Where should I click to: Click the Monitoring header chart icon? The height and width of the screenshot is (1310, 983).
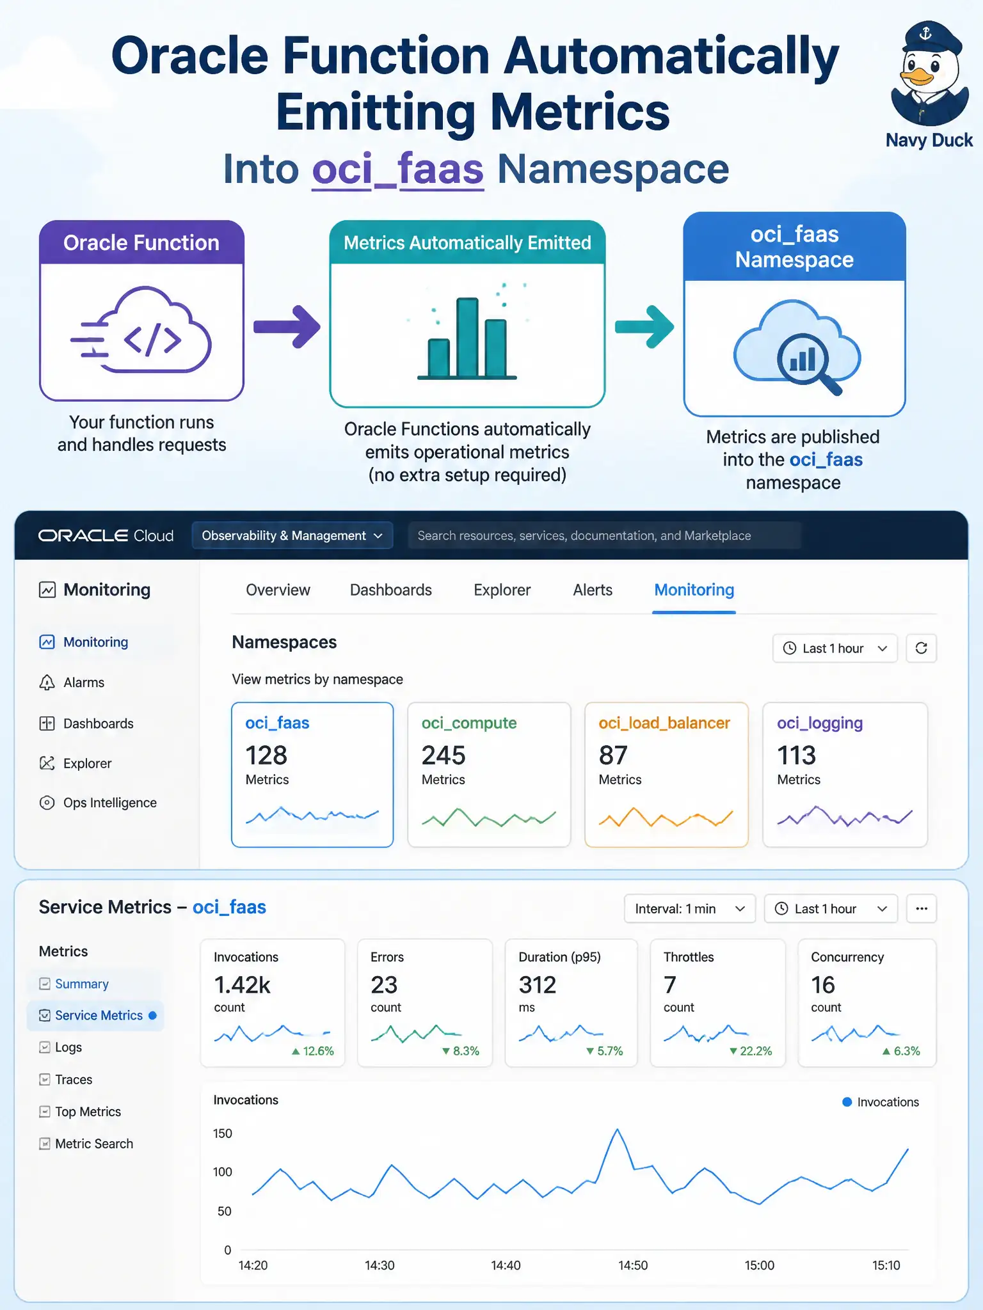(x=47, y=590)
